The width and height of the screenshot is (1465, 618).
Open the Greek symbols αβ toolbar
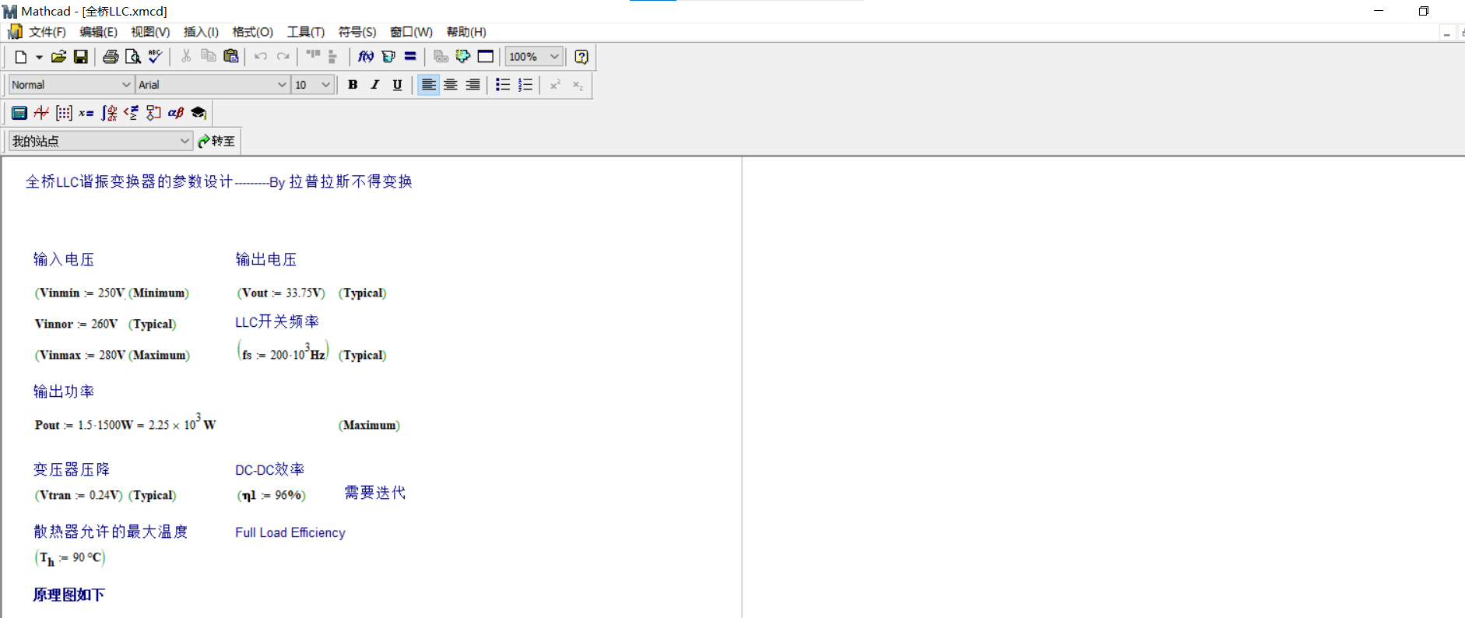[x=176, y=113]
